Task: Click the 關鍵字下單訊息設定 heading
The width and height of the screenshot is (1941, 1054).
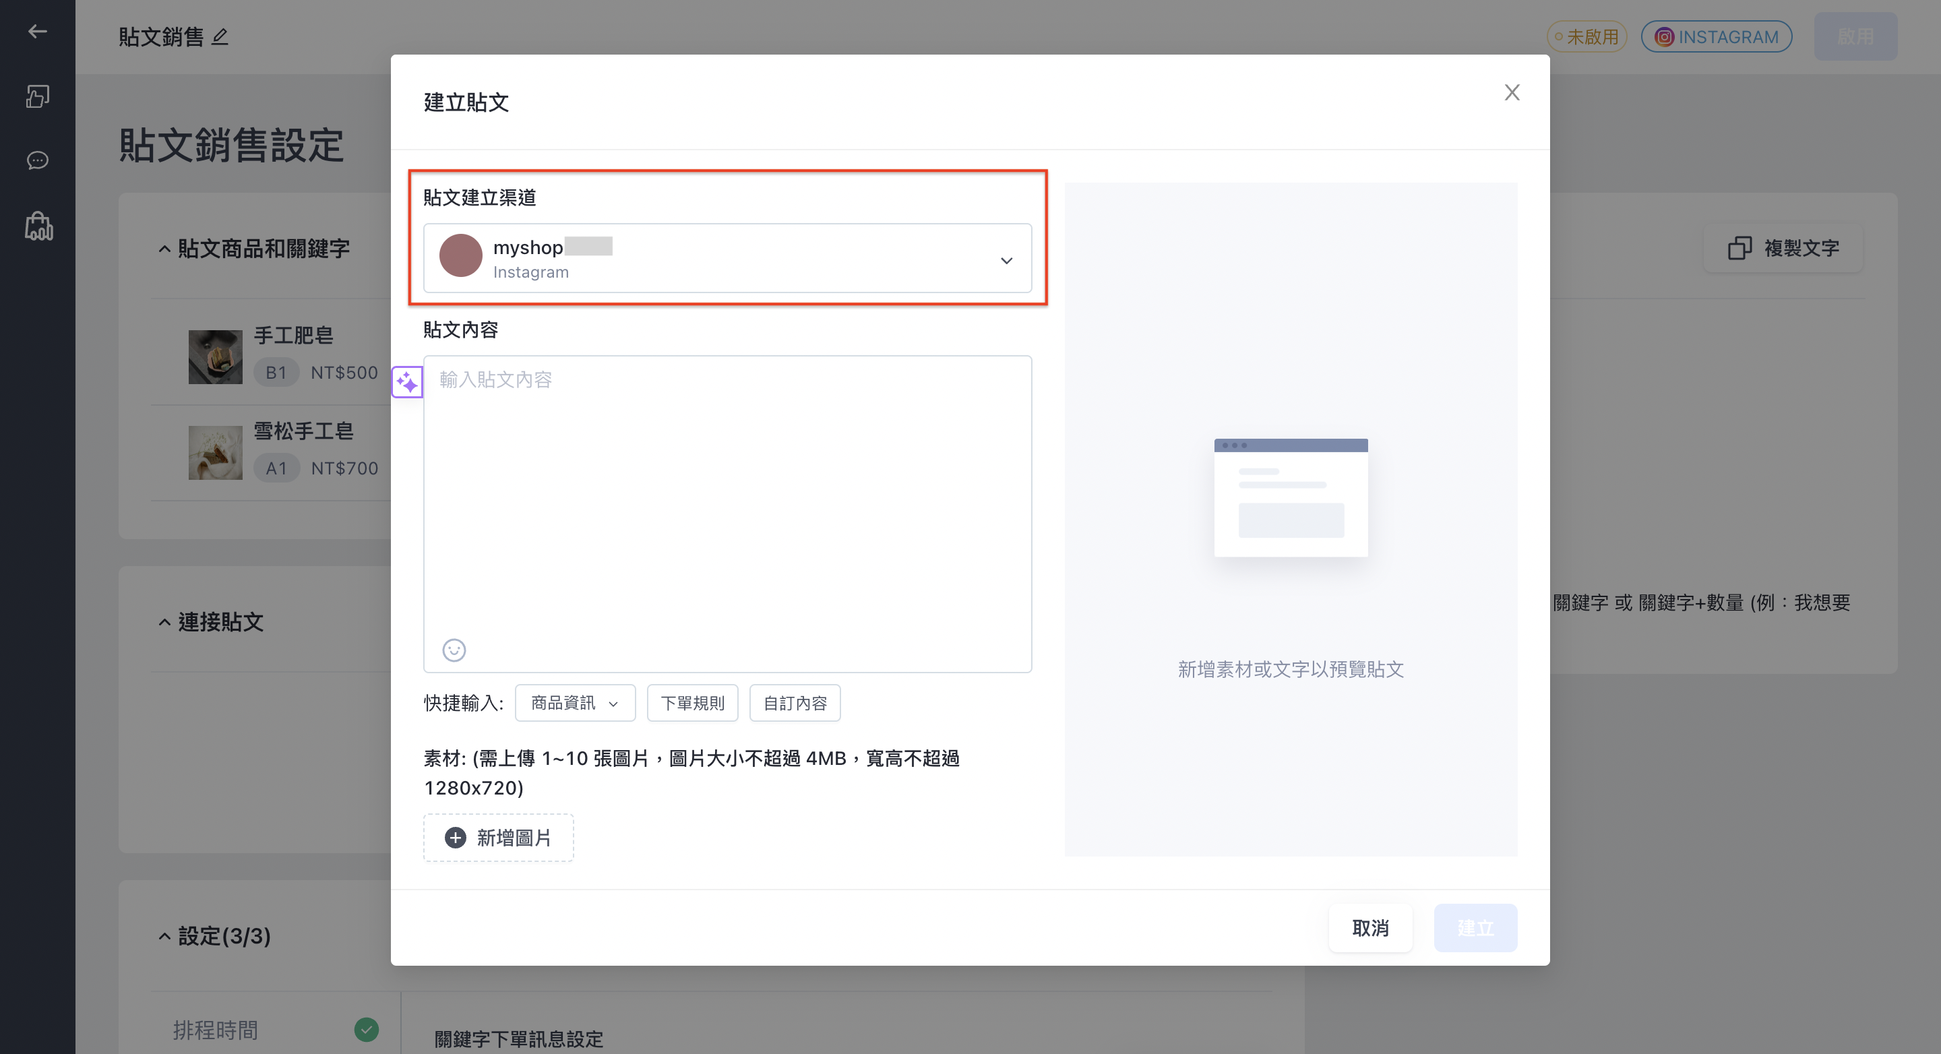Action: point(518,1039)
